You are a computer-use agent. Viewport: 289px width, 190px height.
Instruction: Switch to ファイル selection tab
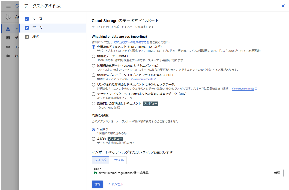(118, 160)
